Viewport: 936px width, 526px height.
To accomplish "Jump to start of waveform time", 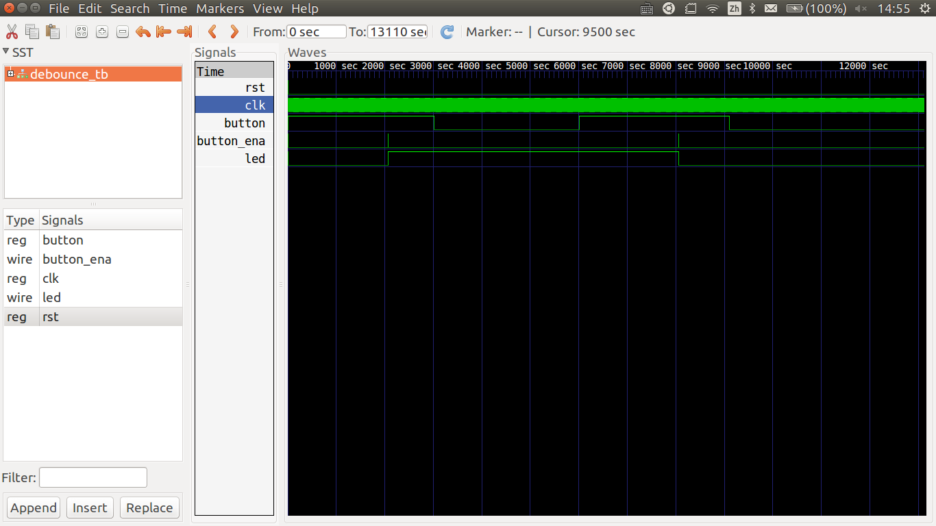I will 163,32.
